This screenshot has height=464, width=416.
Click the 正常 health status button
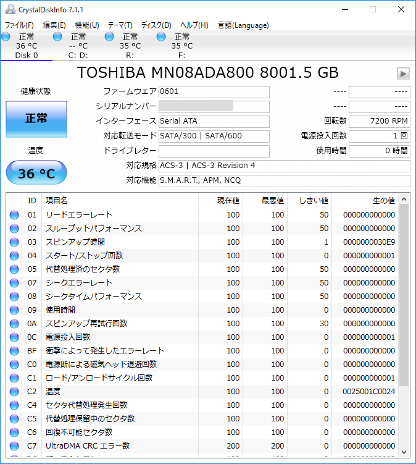click(36, 119)
